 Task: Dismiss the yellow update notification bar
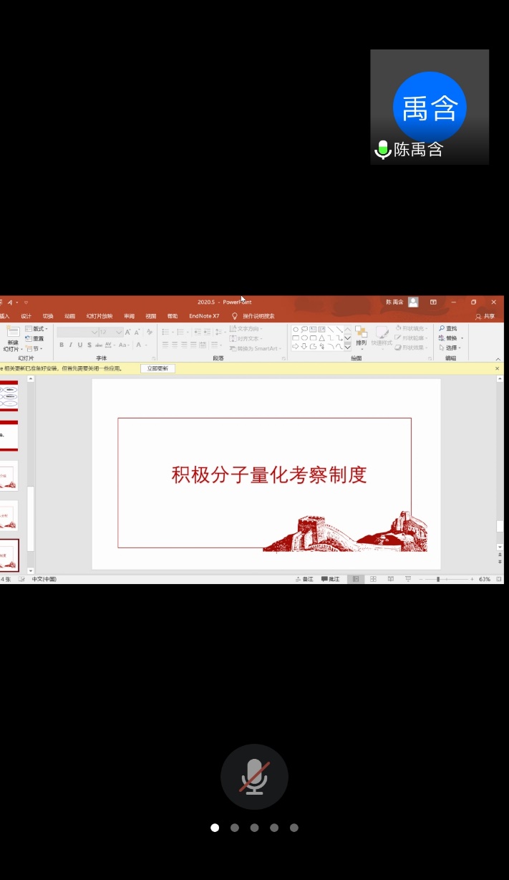pyautogui.click(x=498, y=368)
